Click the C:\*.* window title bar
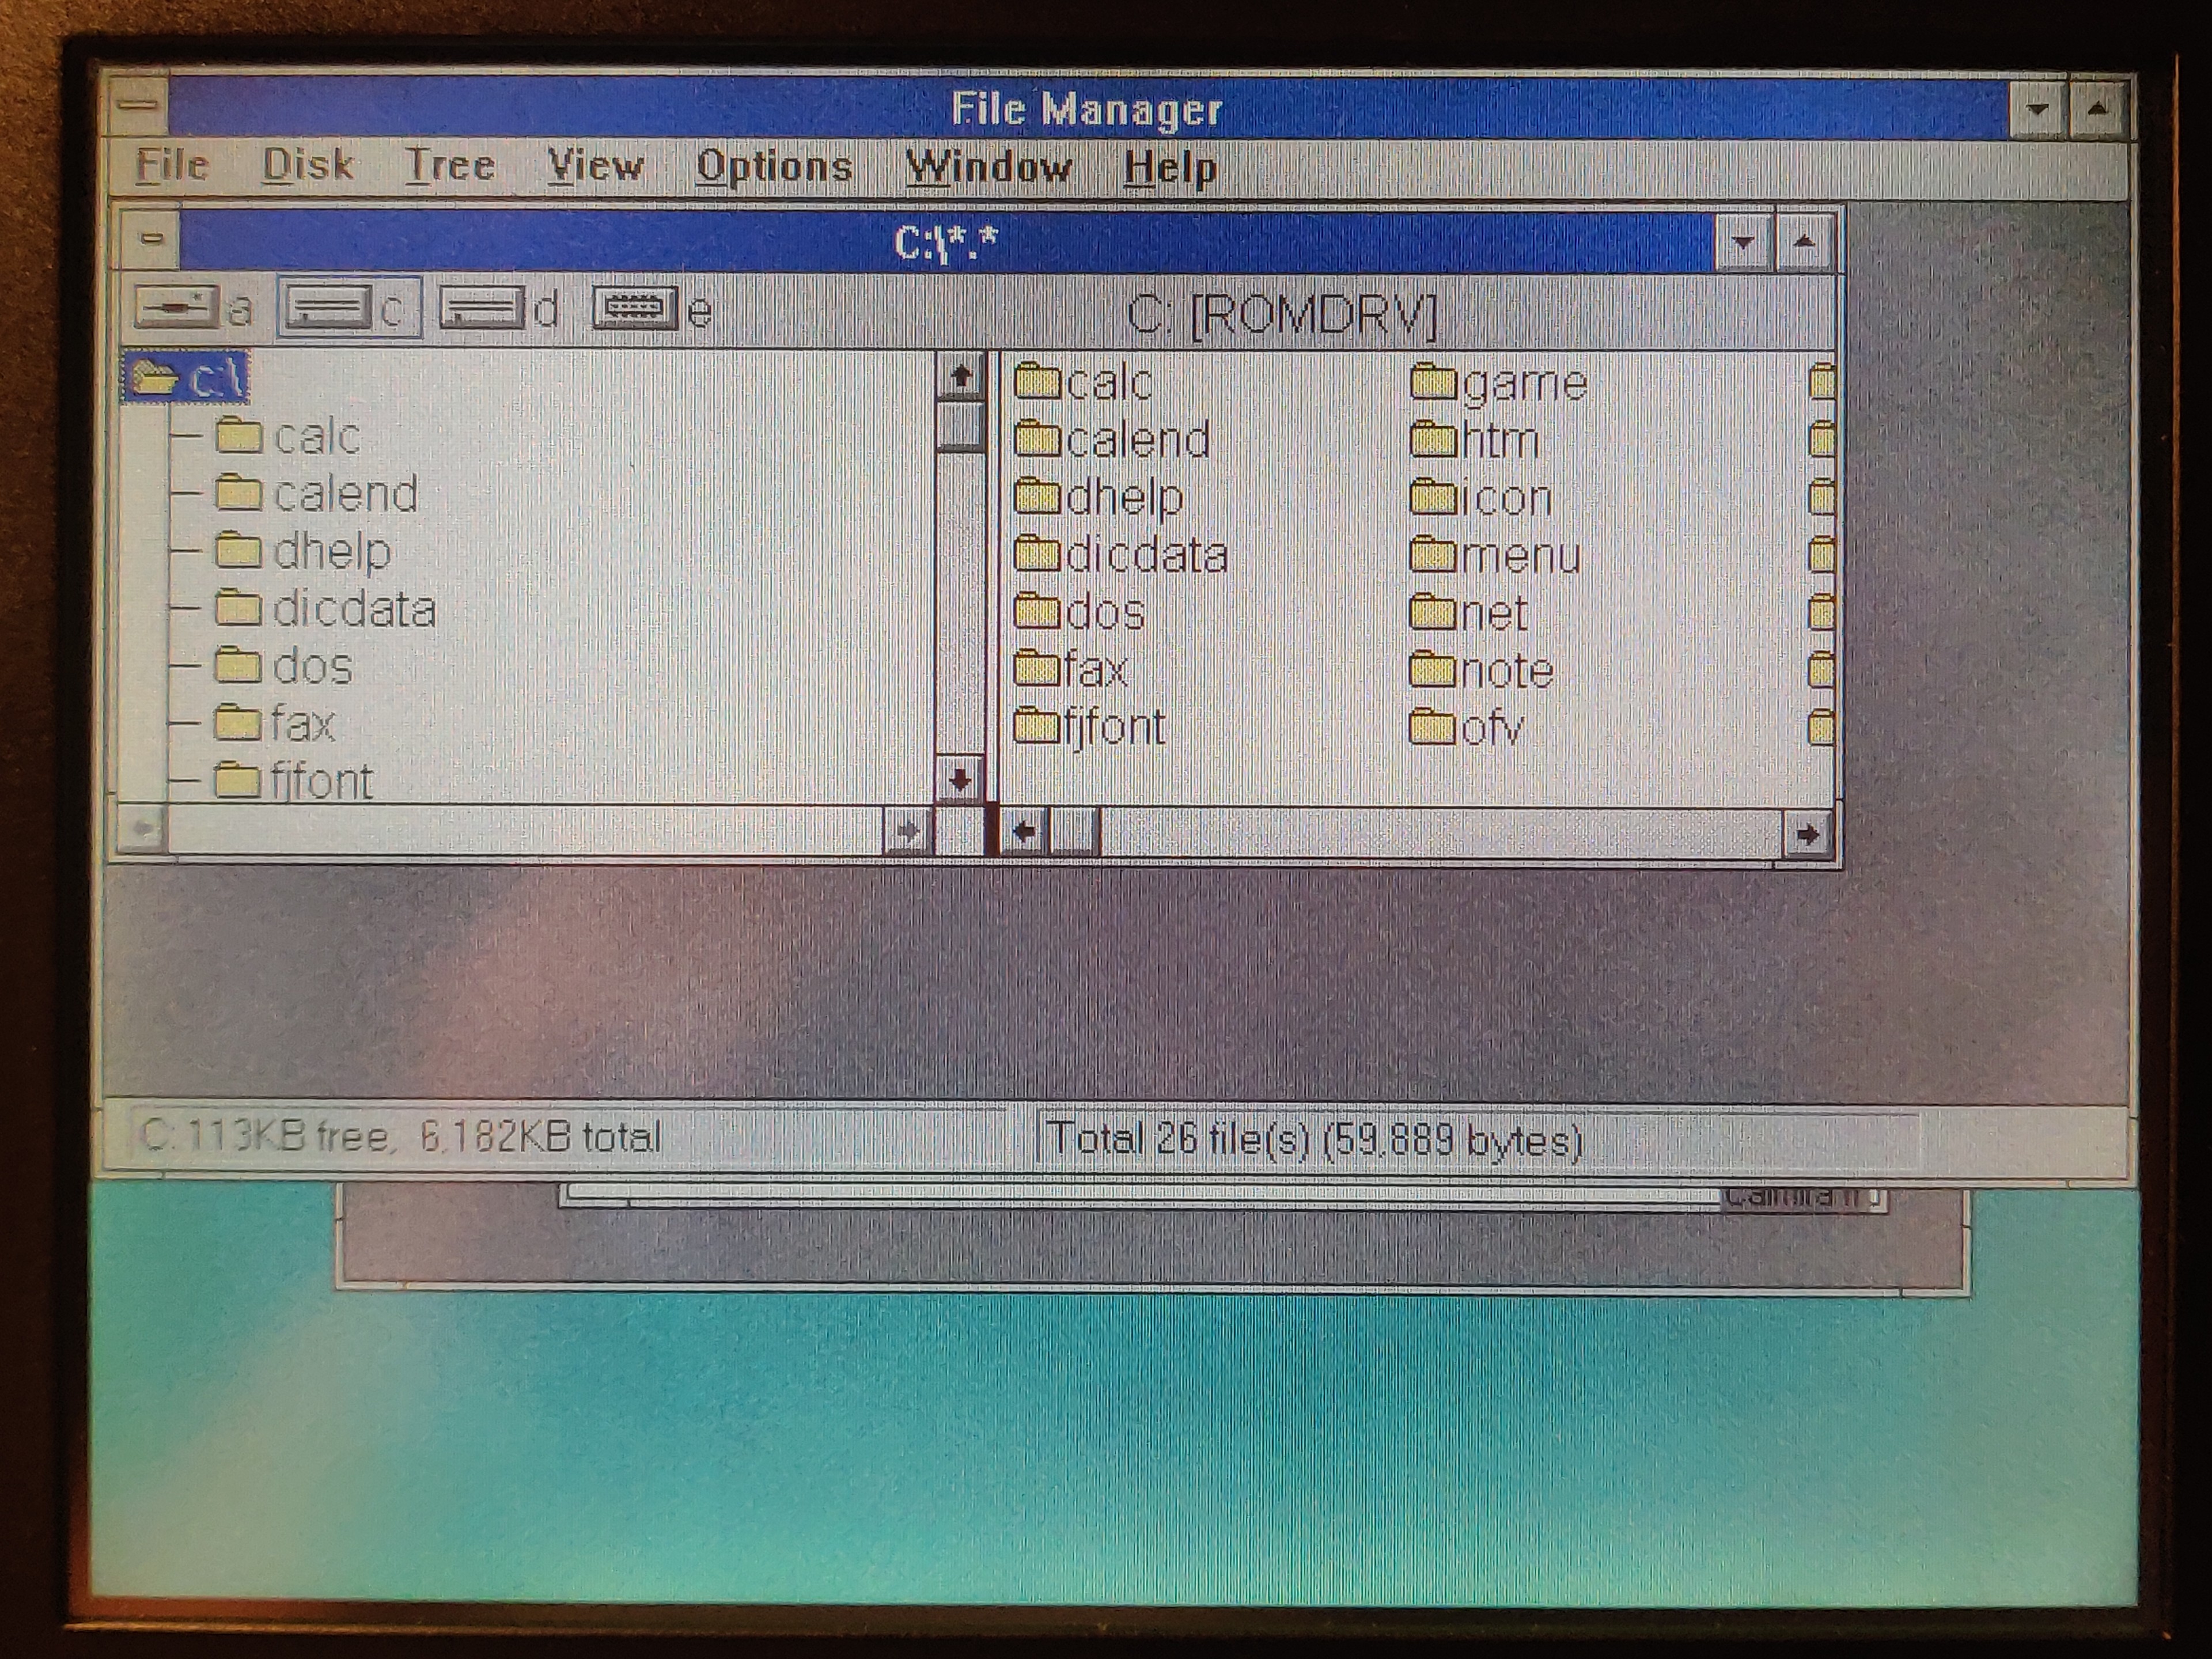The image size is (2212, 1659). [947, 242]
